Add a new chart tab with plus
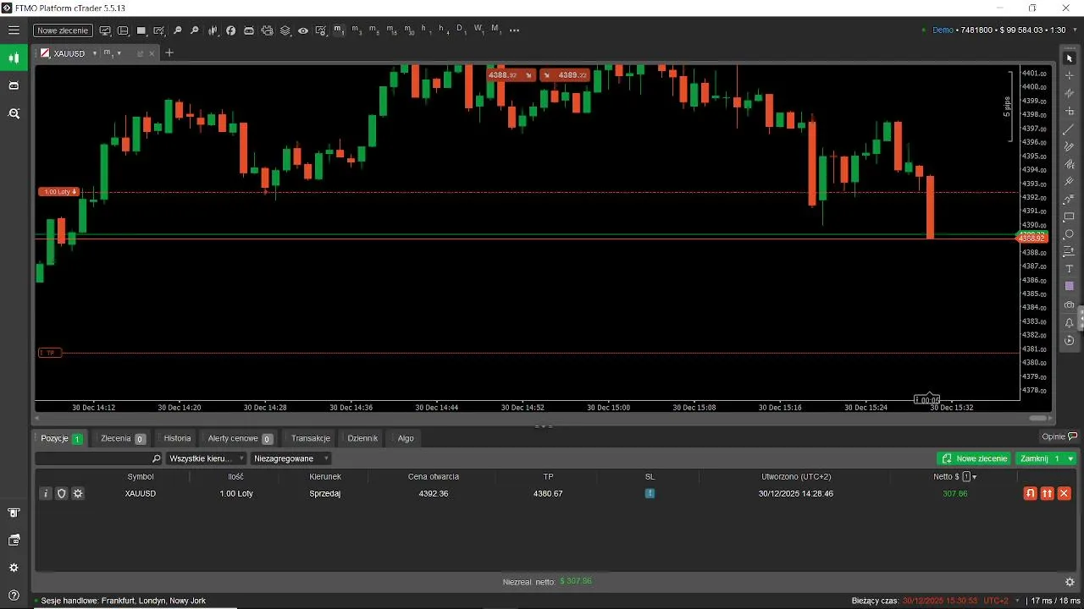This screenshot has width=1084, height=609. (x=169, y=52)
